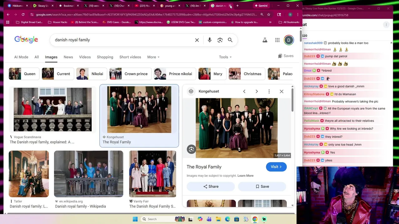Show hidden bookmarks with chevron overflow

pyautogui.click(x=270, y=22)
